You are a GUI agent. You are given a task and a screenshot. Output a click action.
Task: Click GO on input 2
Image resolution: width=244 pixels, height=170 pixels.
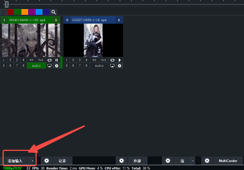tap(94, 60)
